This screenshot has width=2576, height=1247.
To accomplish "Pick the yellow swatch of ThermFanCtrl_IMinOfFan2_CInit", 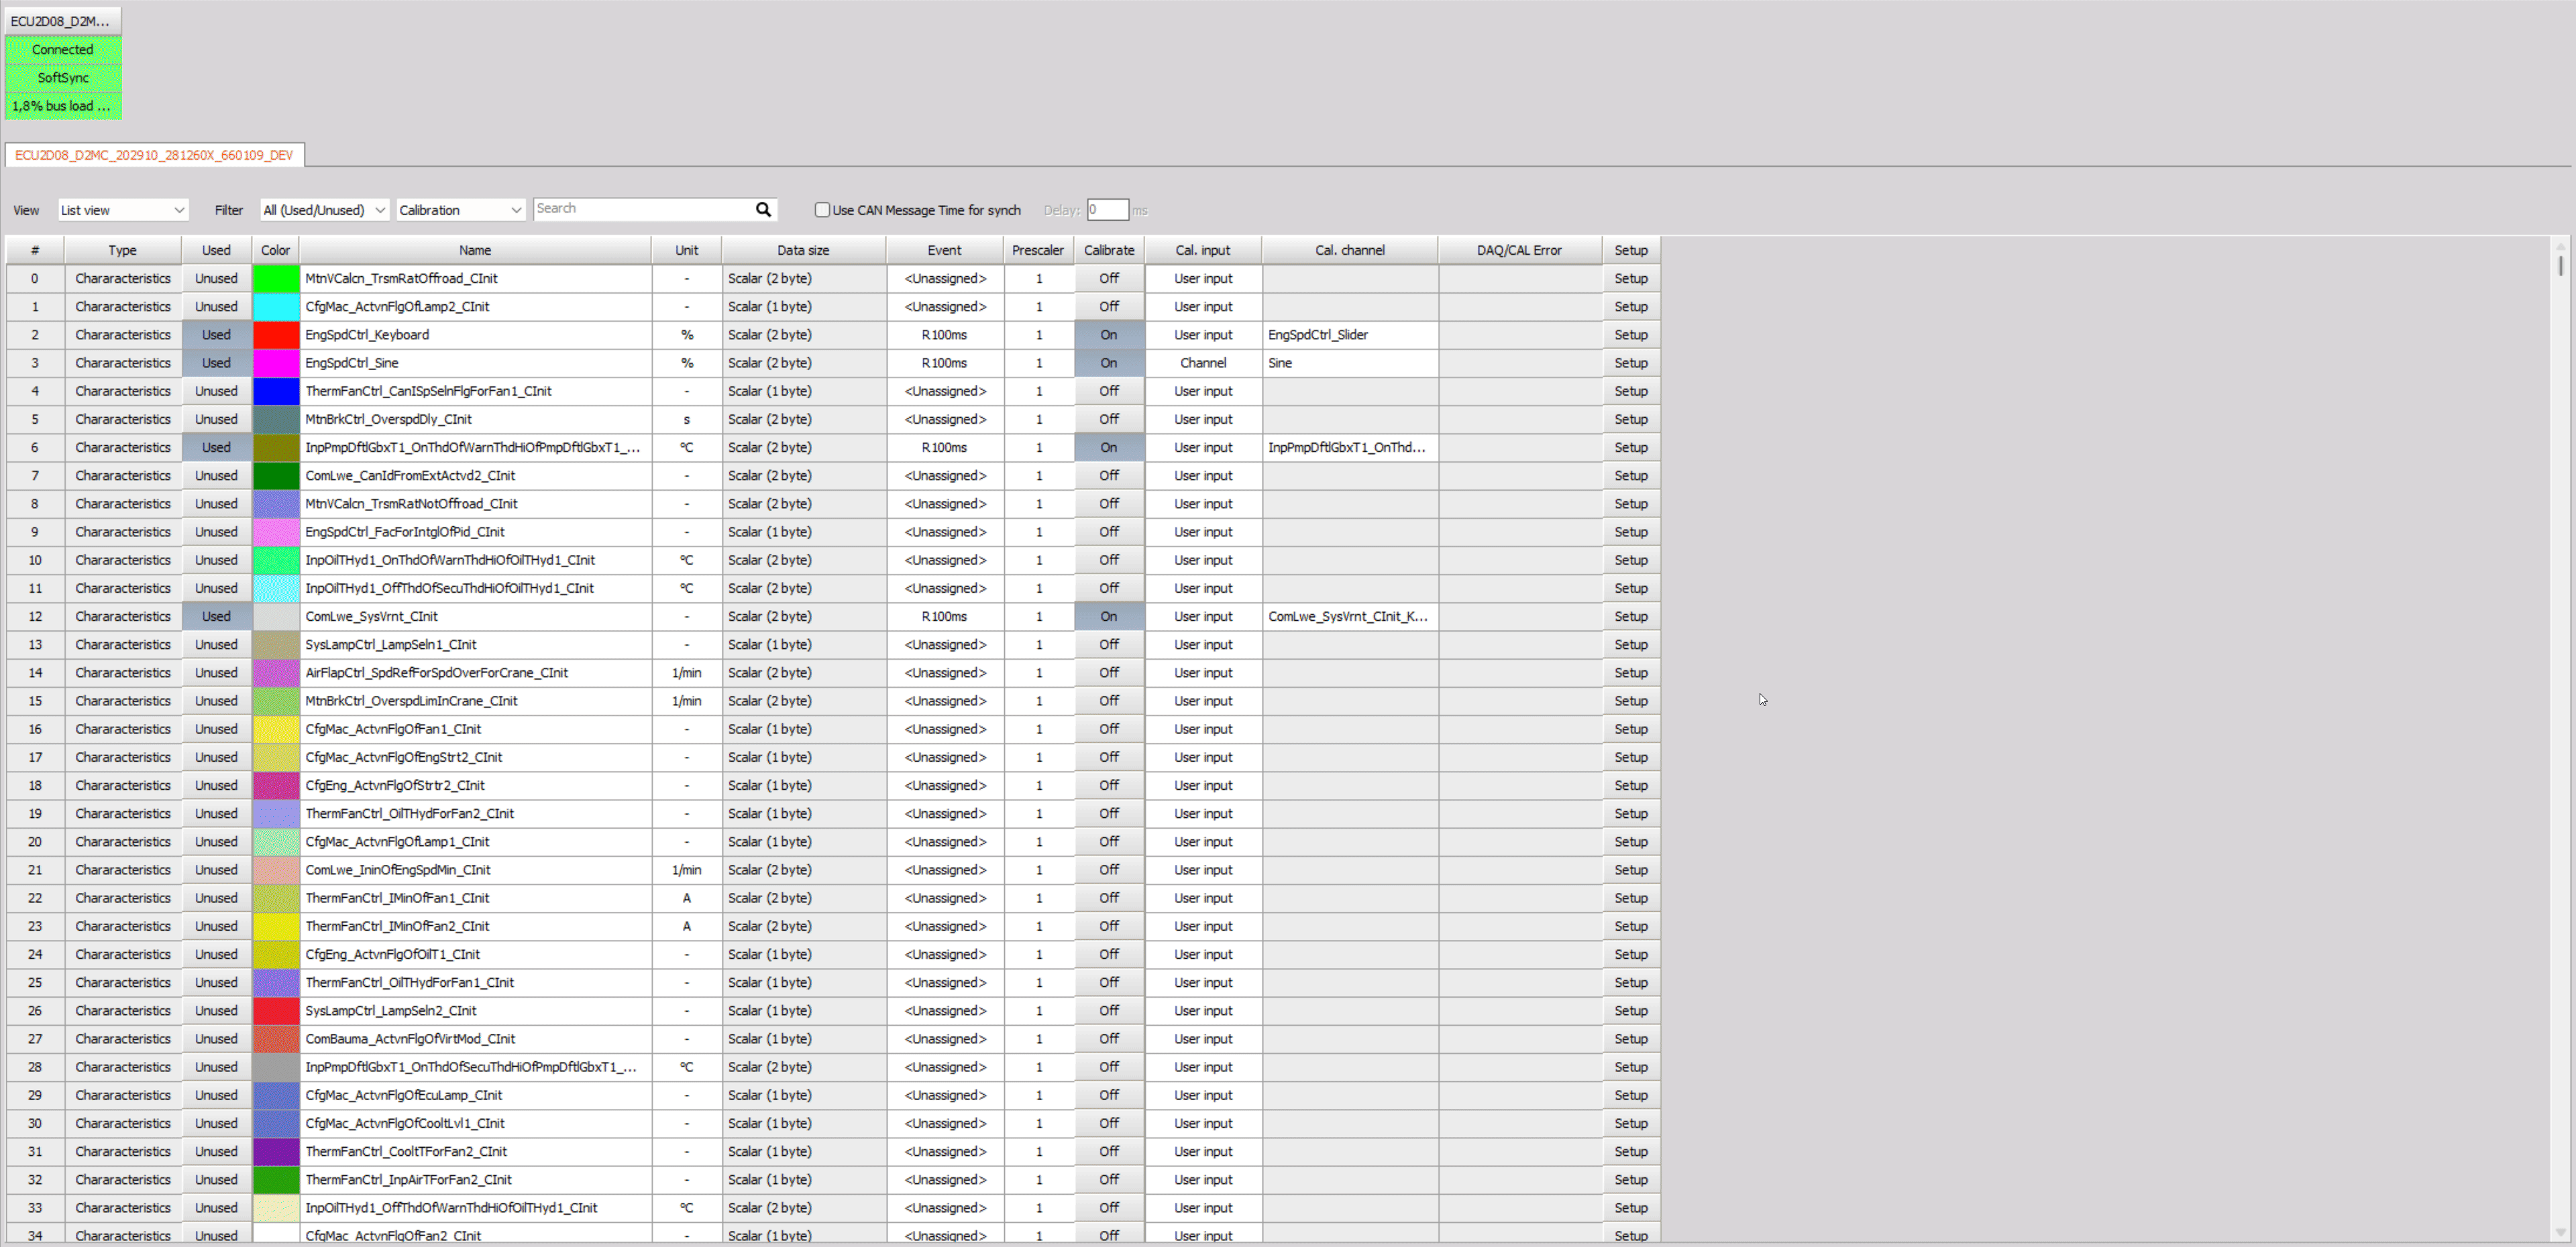I will click(x=276, y=927).
